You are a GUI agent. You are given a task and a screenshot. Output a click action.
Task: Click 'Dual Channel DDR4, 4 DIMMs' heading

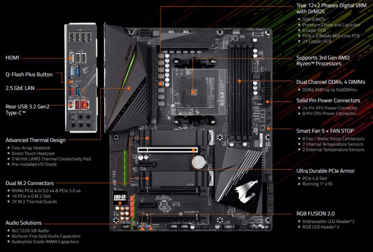(331, 82)
